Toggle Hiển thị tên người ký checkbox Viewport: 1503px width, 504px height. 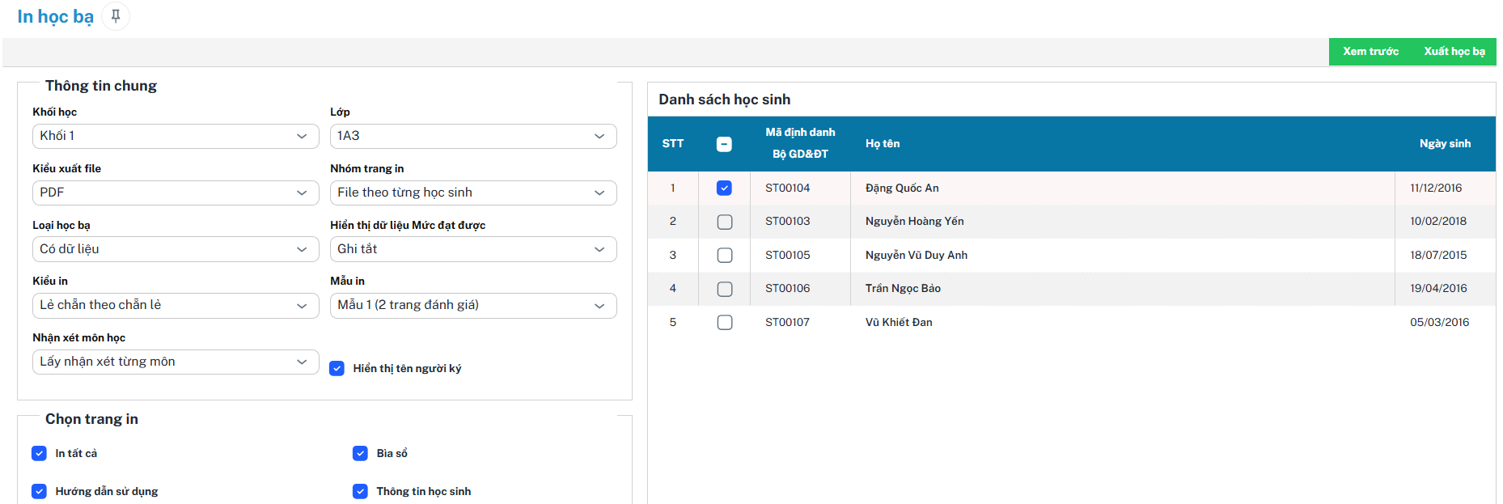(x=337, y=368)
